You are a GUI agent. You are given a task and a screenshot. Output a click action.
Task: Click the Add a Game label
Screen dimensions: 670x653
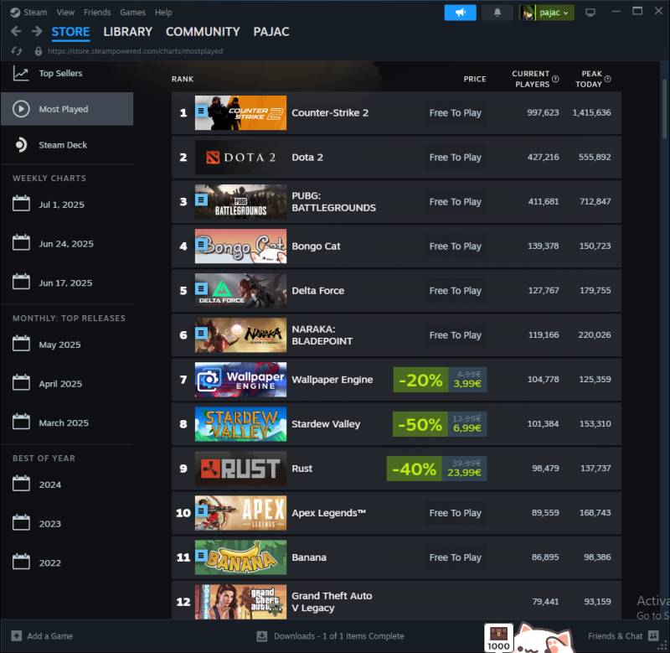(50, 636)
